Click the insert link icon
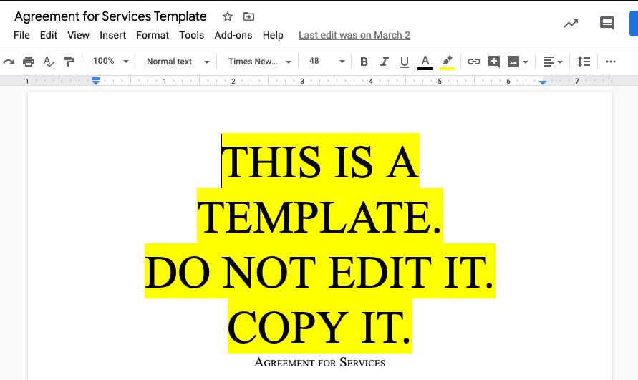 click(x=473, y=62)
